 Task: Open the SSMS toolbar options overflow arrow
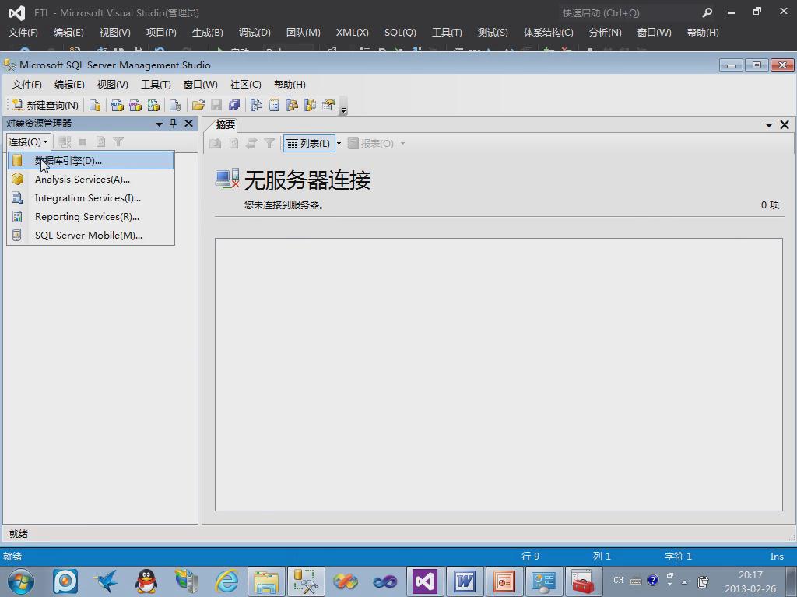(343, 106)
